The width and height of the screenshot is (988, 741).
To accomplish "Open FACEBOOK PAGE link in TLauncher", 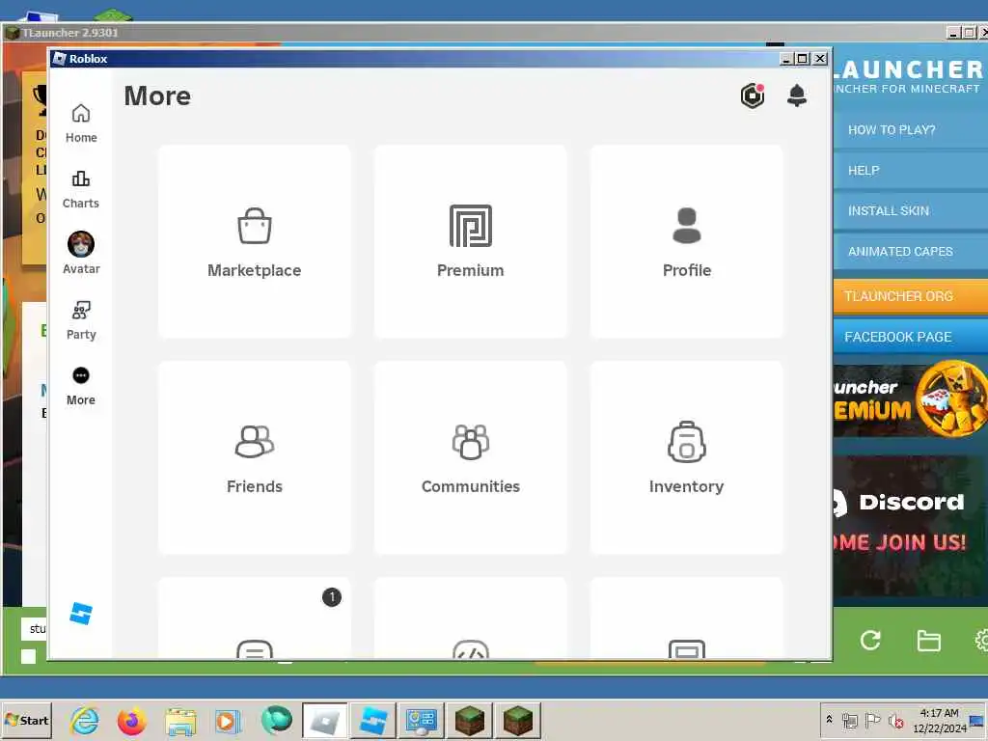I will [911, 337].
